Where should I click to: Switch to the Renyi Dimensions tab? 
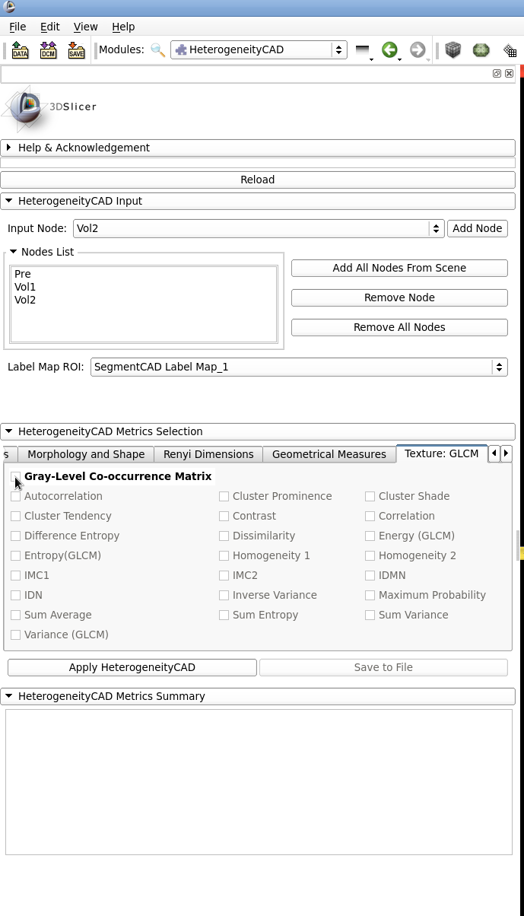[208, 454]
